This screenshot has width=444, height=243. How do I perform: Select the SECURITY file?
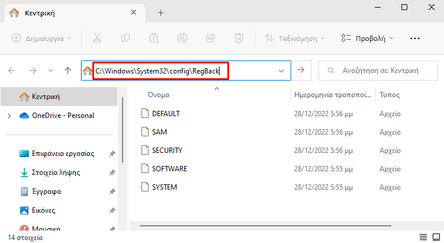click(x=167, y=151)
